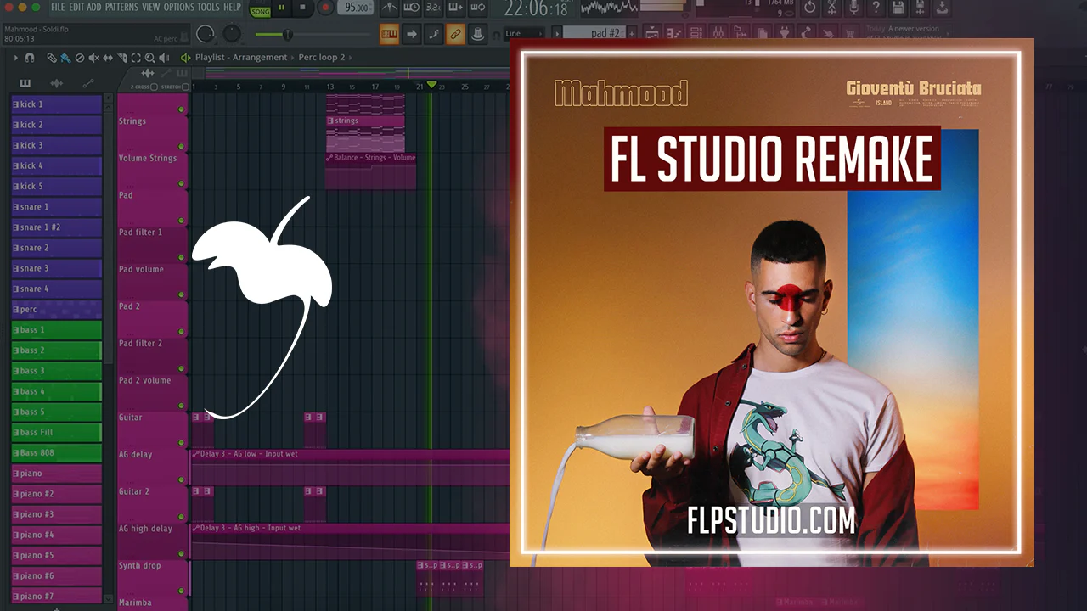The height and width of the screenshot is (611, 1087).
Task: Click the record button
Action: click(x=325, y=8)
